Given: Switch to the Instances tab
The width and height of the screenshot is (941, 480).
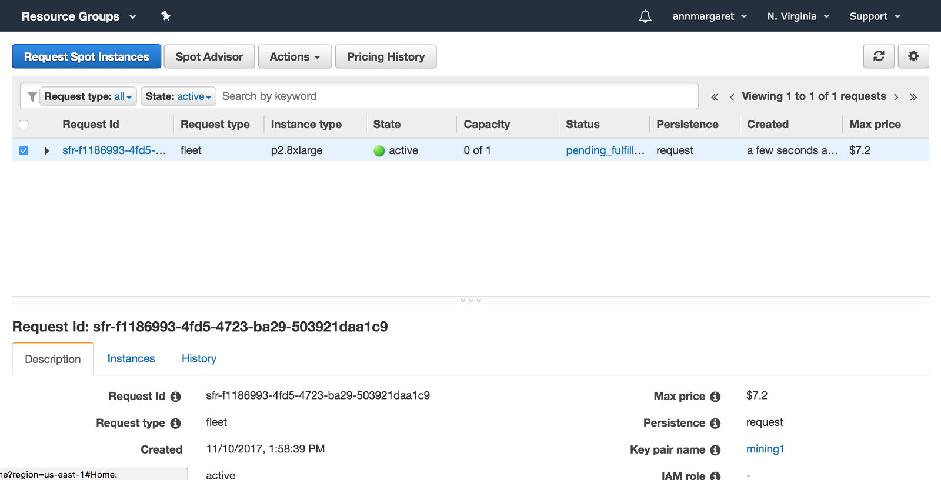Looking at the screenshot, I should click(x=131, y=359).
